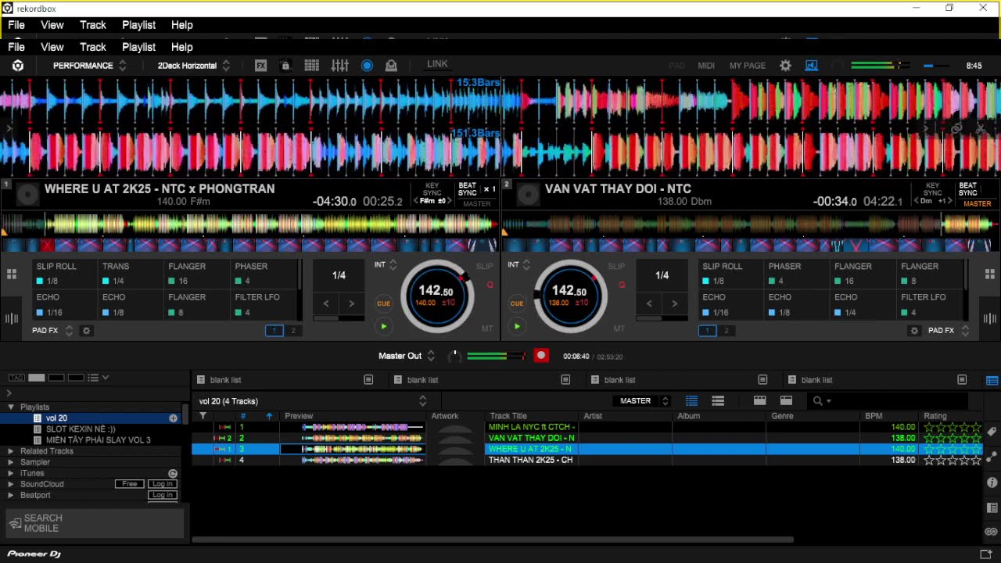Viewport: 1001px width, 563px height.
Task: Toggle quantize Q on deck 1
Action: click(x=490, y=285)
